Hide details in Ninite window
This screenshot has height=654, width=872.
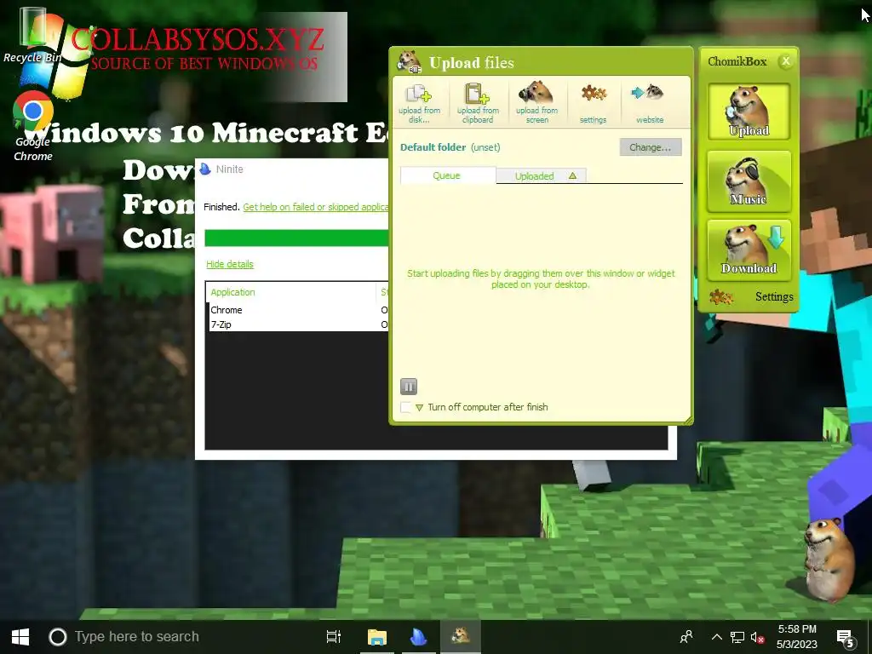(230, 264)
